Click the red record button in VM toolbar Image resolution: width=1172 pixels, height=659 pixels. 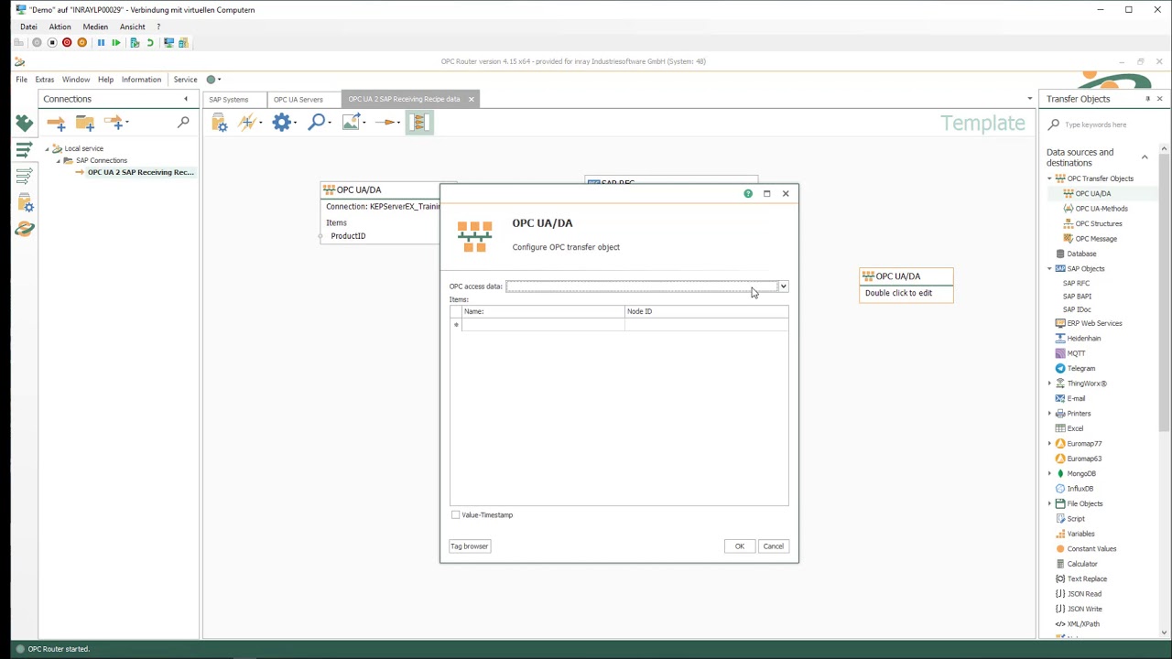click(x=67, y=43)
